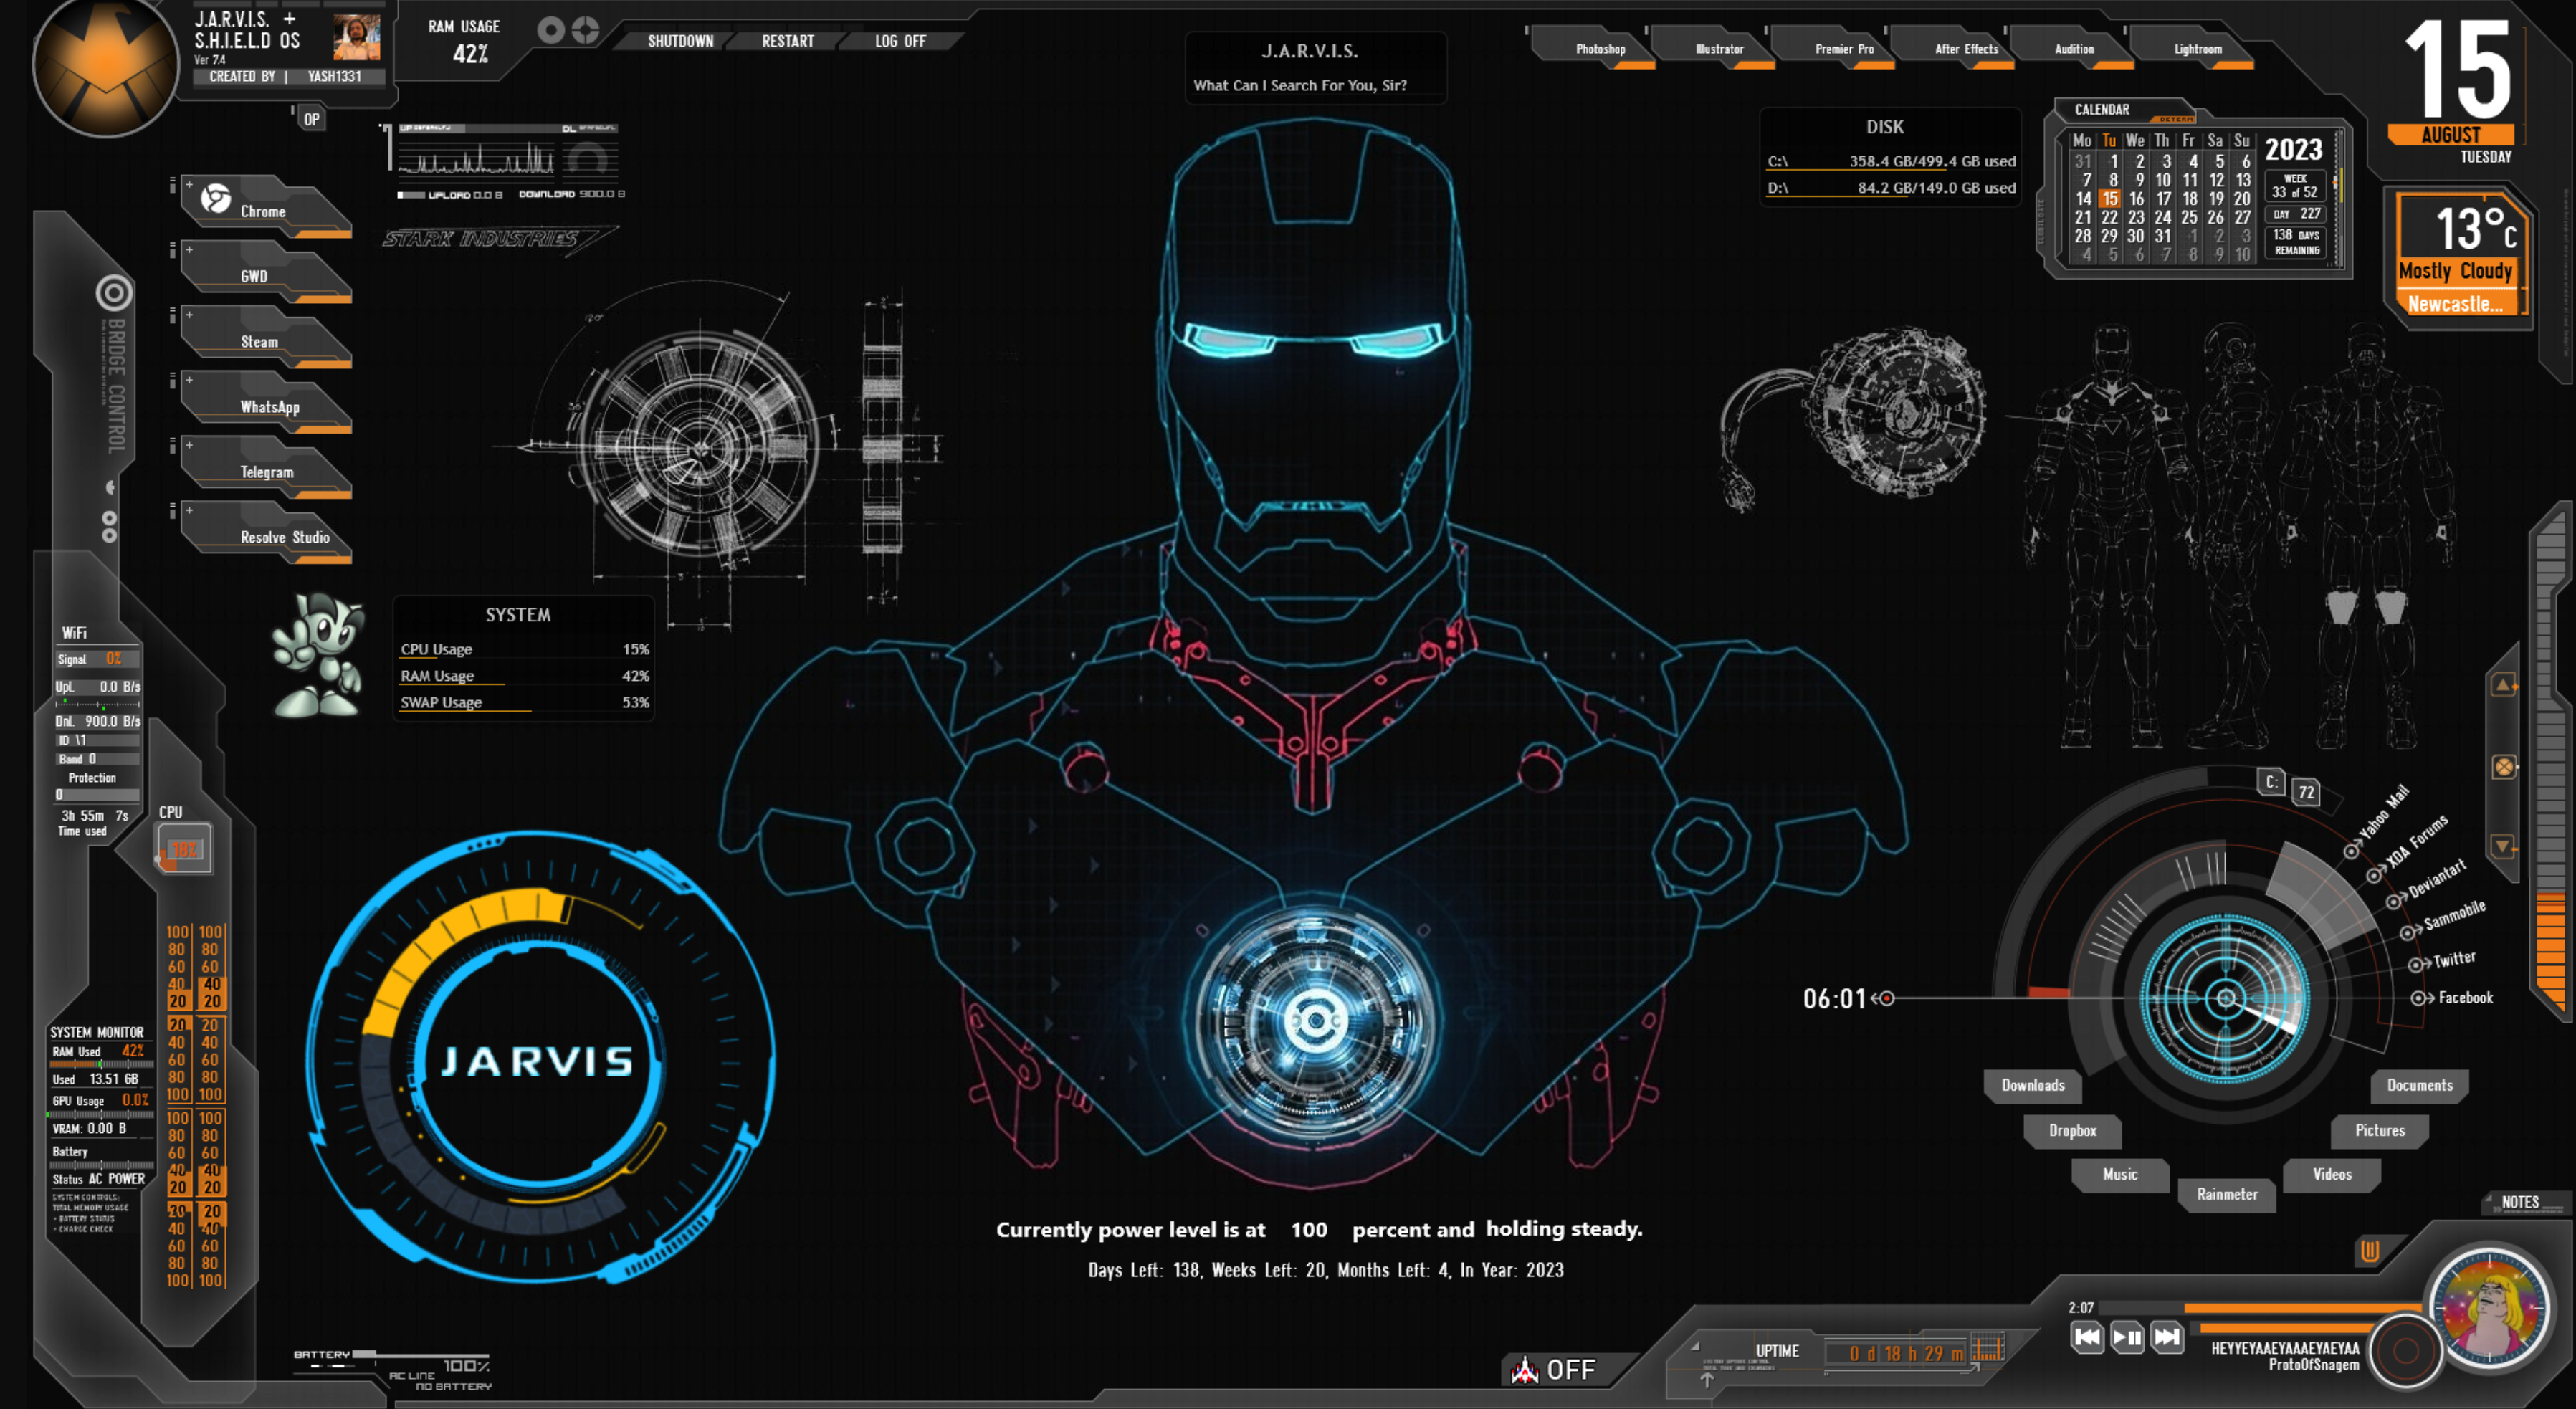This screenshot has width=2576, height=1409.
Task: Click the orange music progress bar
Action: click(x=2300, y=1308)
